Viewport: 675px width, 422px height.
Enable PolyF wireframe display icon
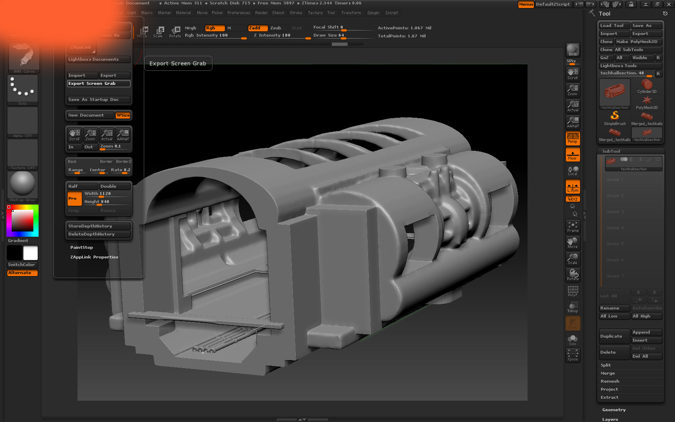(573, 291)
